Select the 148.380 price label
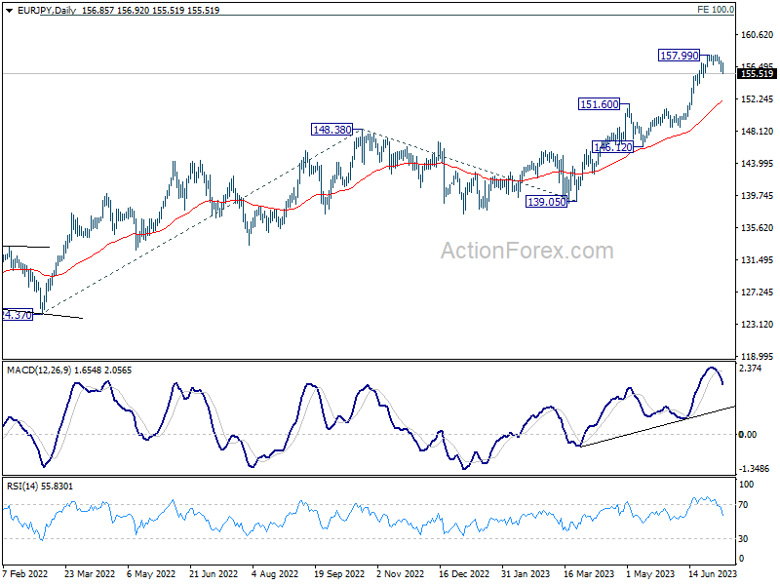 331,130
